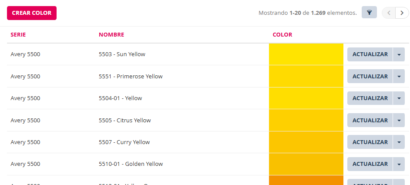410x185 pixels.
Task: Open dropdown arrow for 5510-01 Golden Yellow
Action: (x=399, y=164)
